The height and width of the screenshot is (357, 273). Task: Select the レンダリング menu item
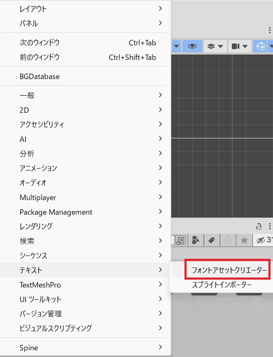pos(84,226)
